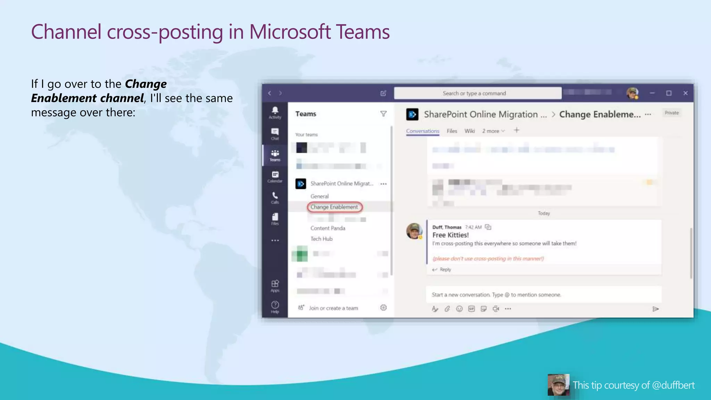This screenshot has height=400, width=711.
Task: Open more options for SharePoint Online Migration team
Action: [383, 184]
